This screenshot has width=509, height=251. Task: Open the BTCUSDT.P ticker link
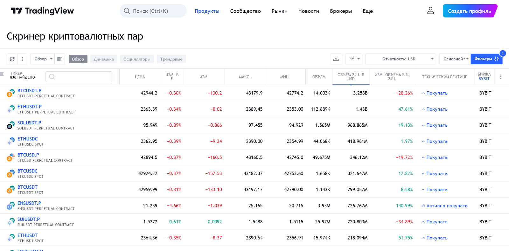pos(29,91)
